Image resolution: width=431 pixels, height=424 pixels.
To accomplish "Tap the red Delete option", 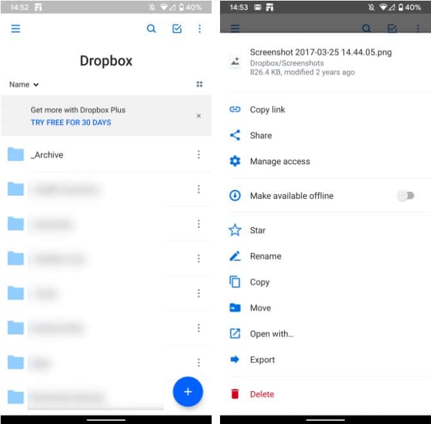I will (326, 394).
